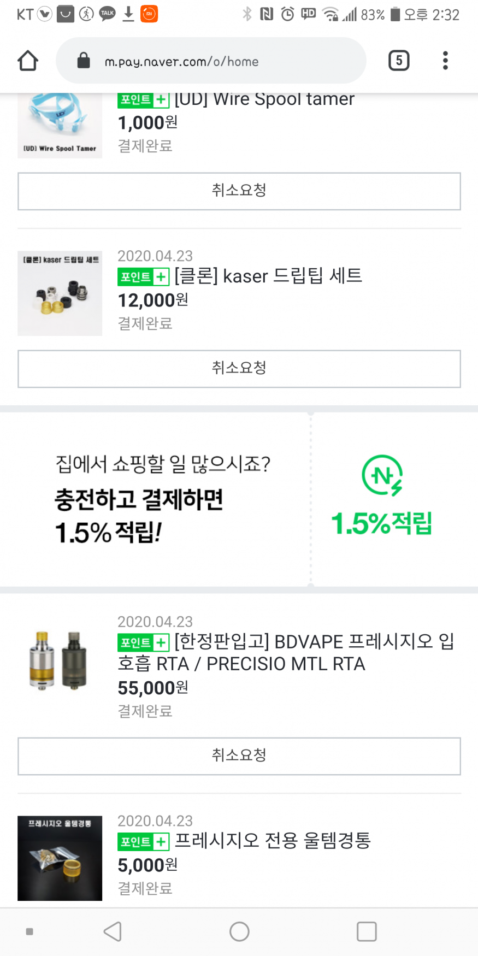
Task: Tap the Naver Pay charge N icon
Action: click(x=382, y=475)
